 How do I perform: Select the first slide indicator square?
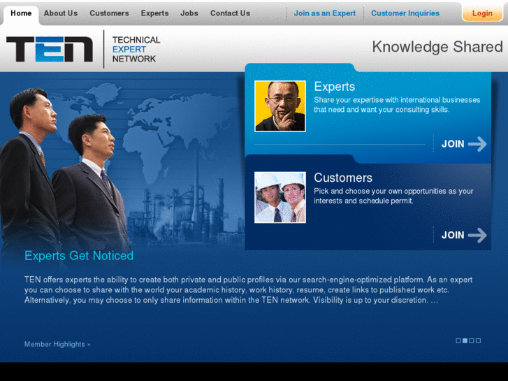pos(458,340)
